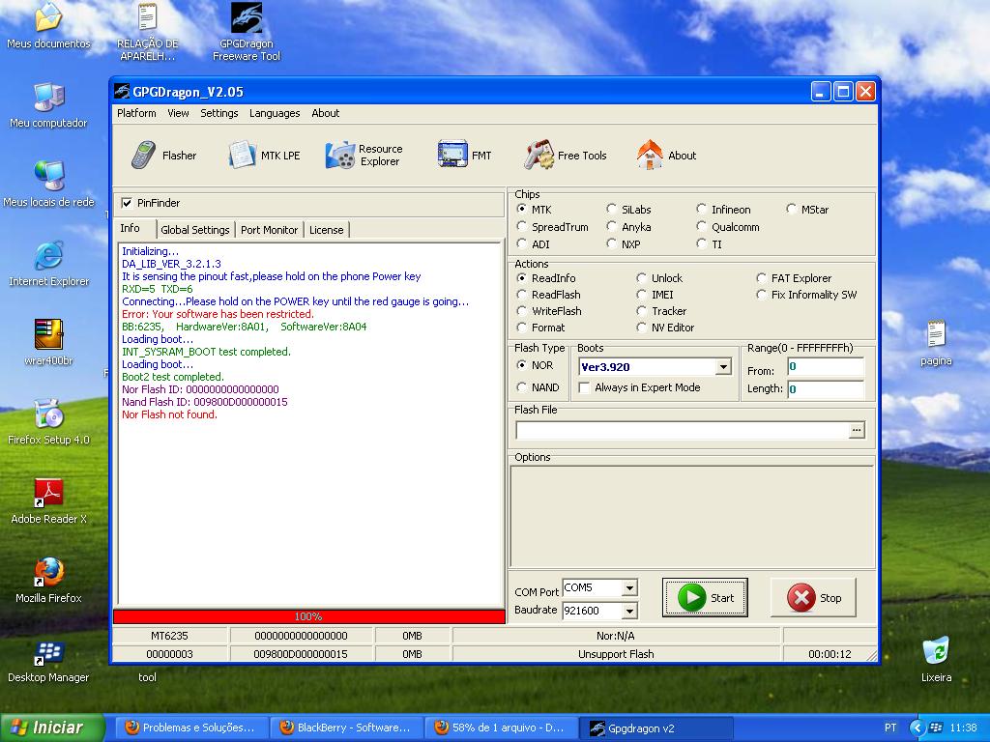Open Meus locais de rede icon
Image resolution: width=990 pixels, height=742 pixels.
pyautogui.click(x=48, y=185)
